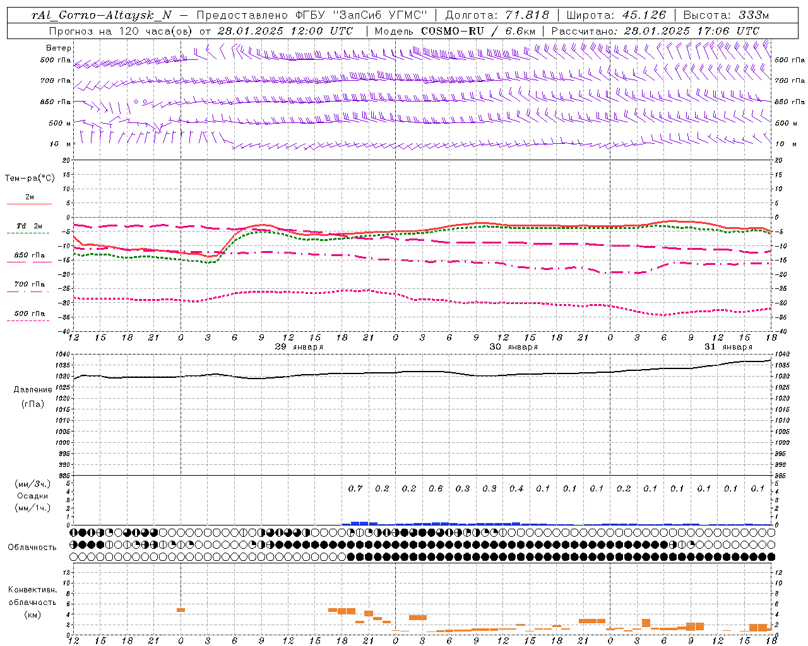Click the Модель COSMO-RU / 6.6км text
The width and height of the screenshot is (808, 646).
pos(455,31)
